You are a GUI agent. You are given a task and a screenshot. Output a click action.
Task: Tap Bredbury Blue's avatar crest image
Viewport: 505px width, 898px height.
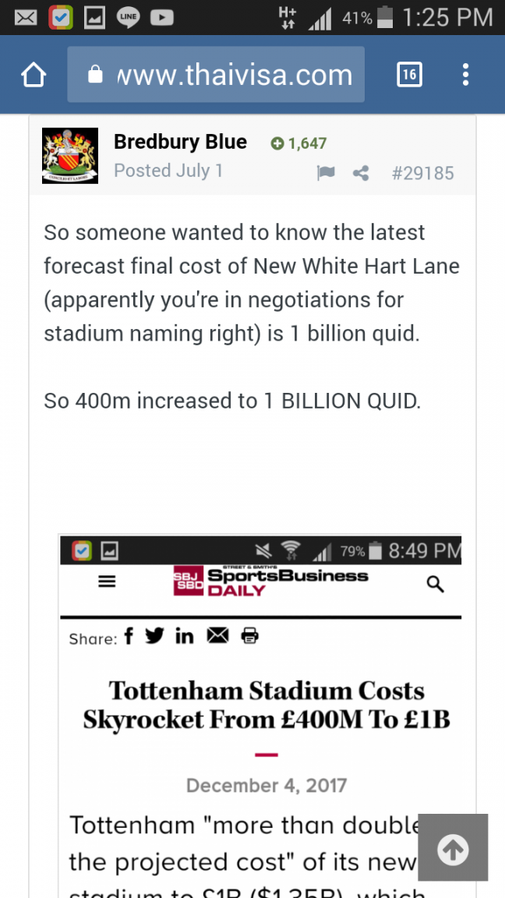70,156
